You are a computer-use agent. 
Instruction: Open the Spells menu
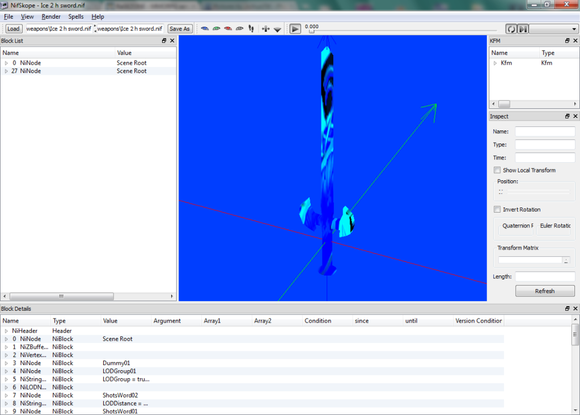coord(76,16)
